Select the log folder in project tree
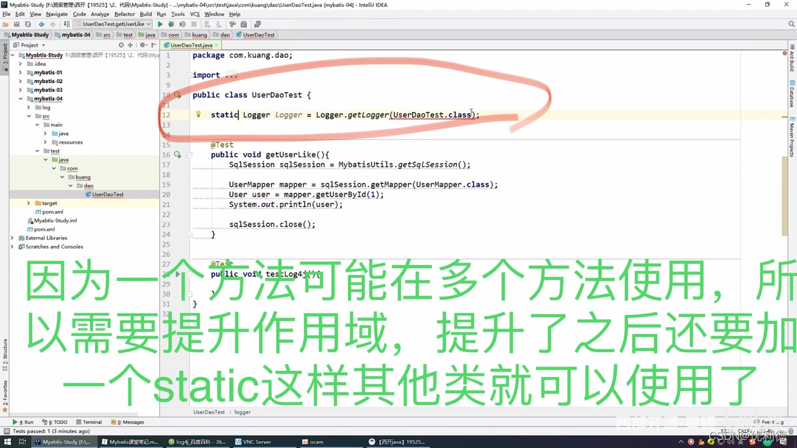797x448 pixels. (x=42, y=107)
